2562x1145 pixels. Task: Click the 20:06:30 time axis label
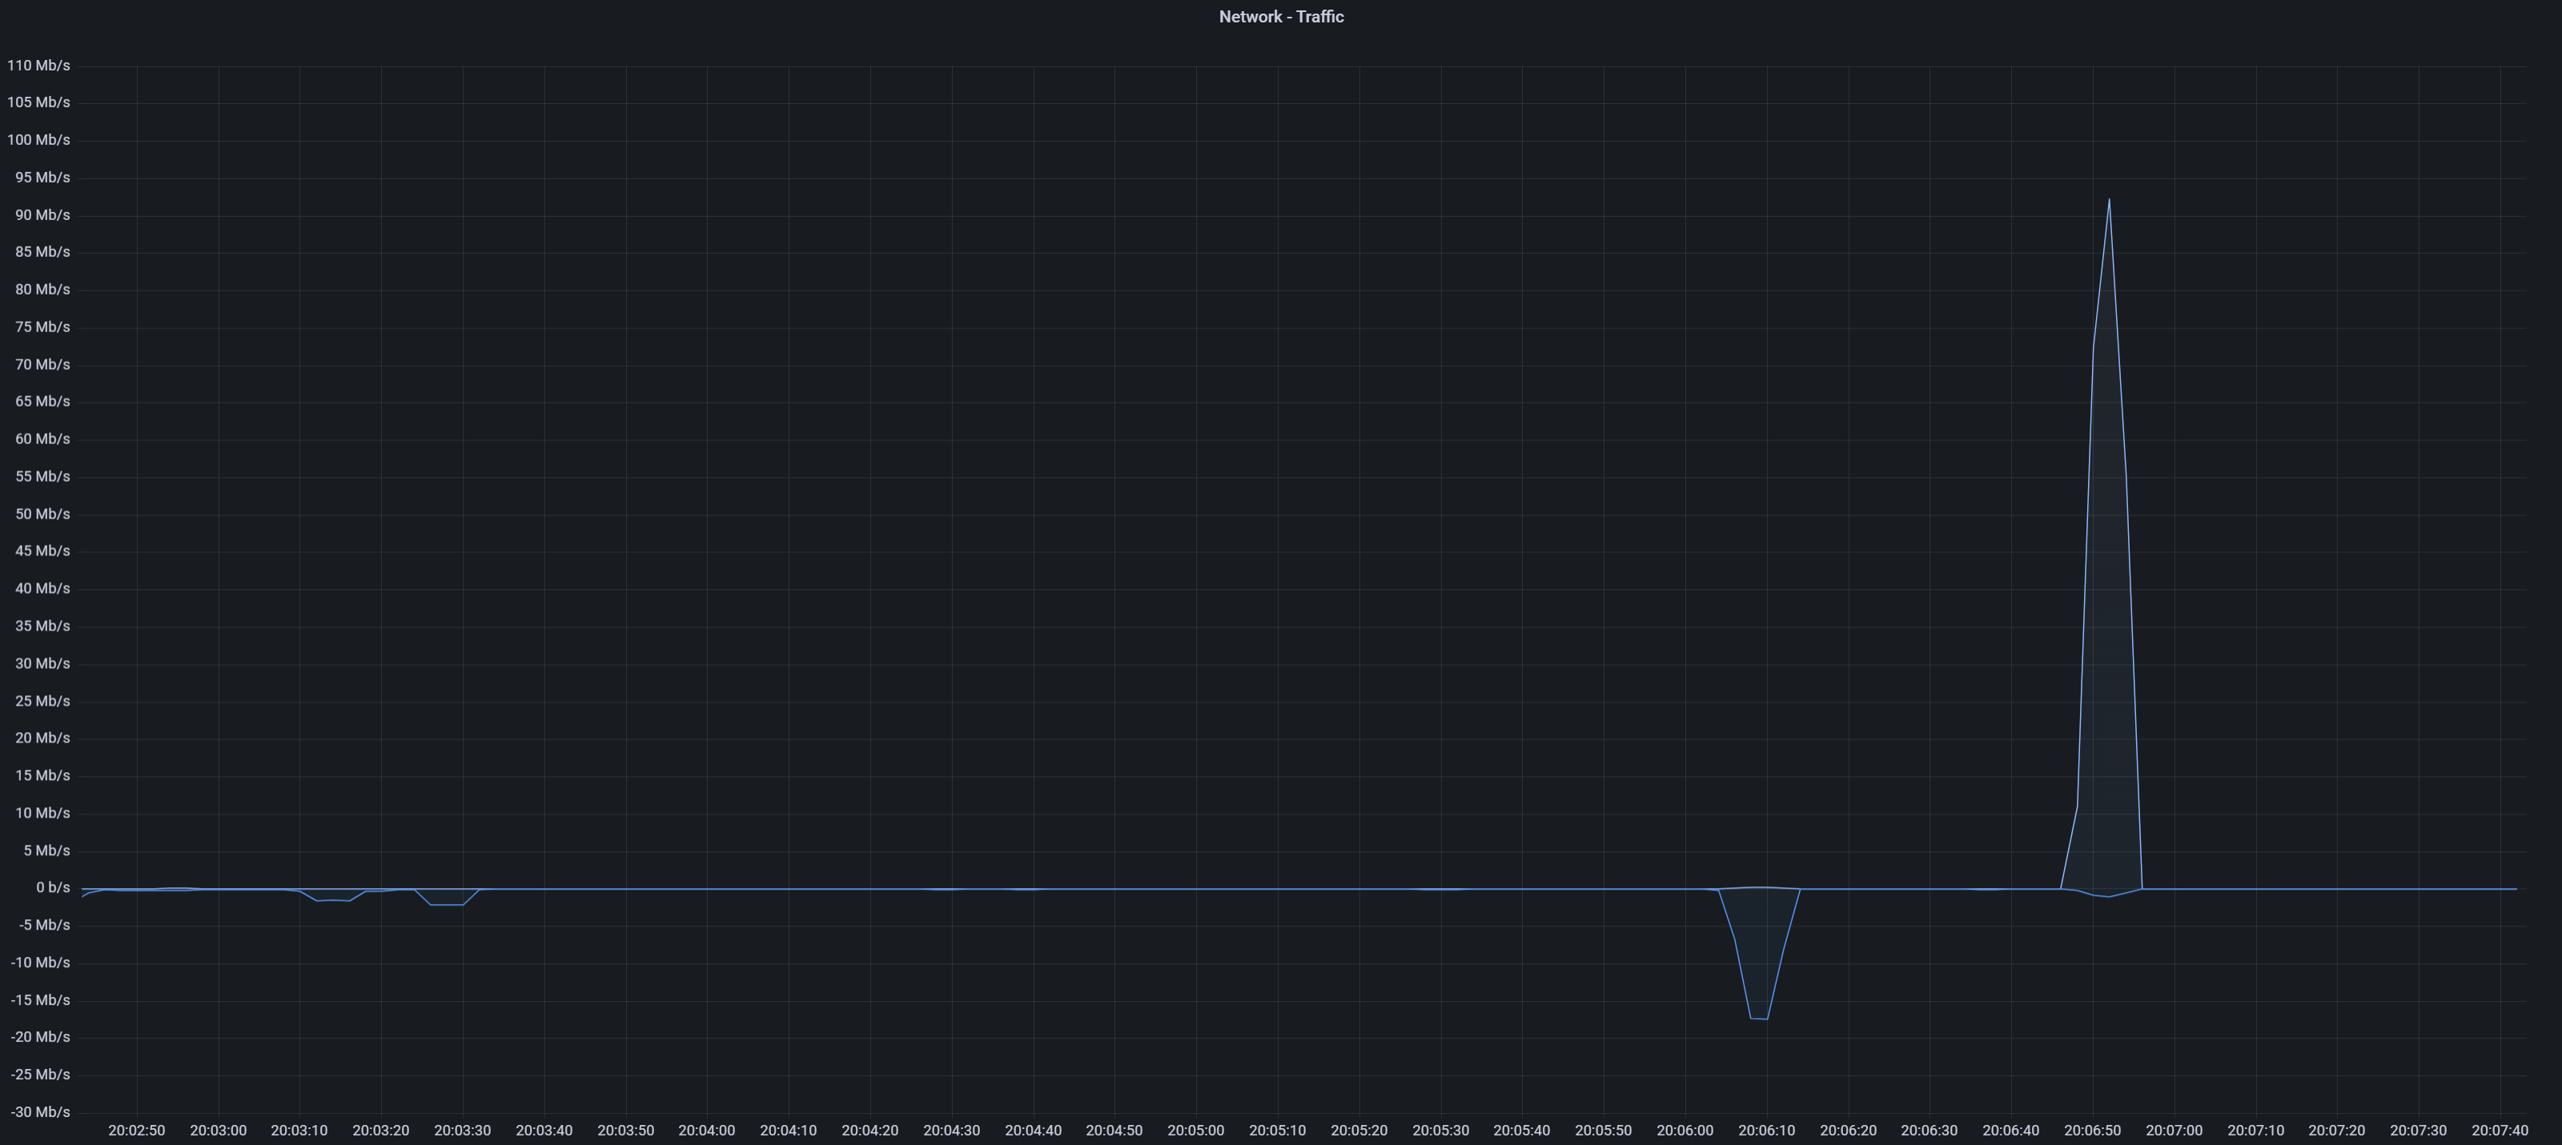point(1930,1131)
